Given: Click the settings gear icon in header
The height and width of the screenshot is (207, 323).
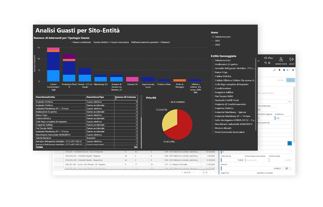Looking at the screenshot, I should point(269,63).
